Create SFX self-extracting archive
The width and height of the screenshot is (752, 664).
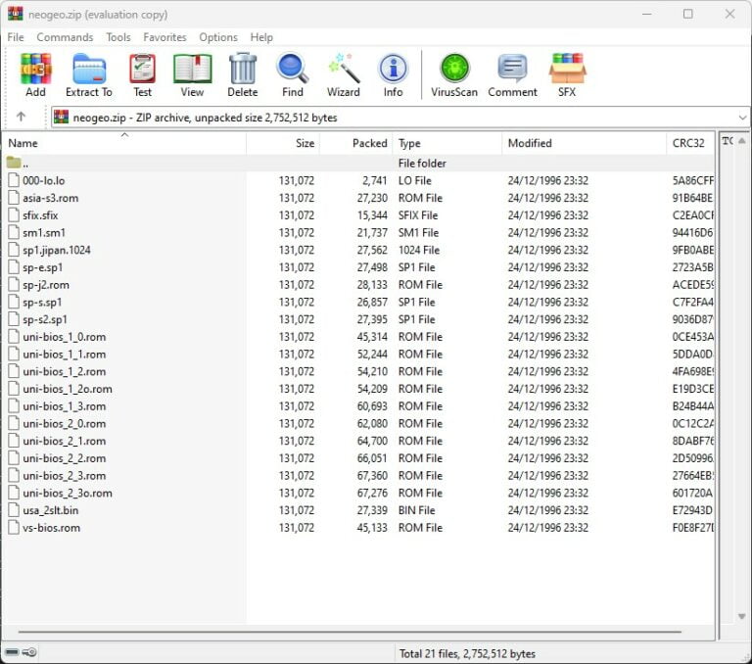pos(567,75)
